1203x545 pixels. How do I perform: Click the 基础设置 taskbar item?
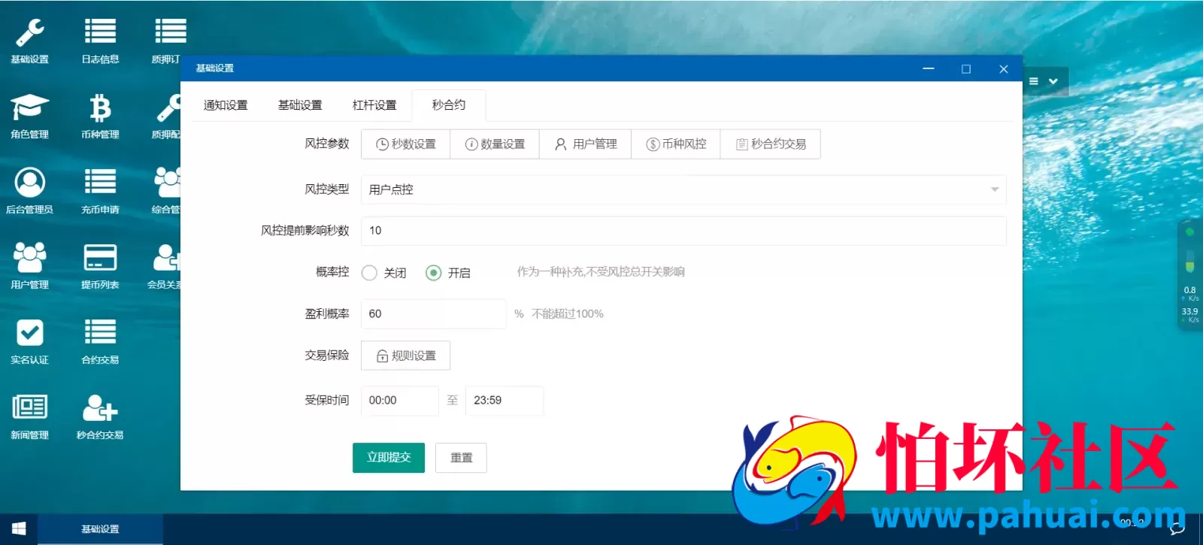click(100, 529)
